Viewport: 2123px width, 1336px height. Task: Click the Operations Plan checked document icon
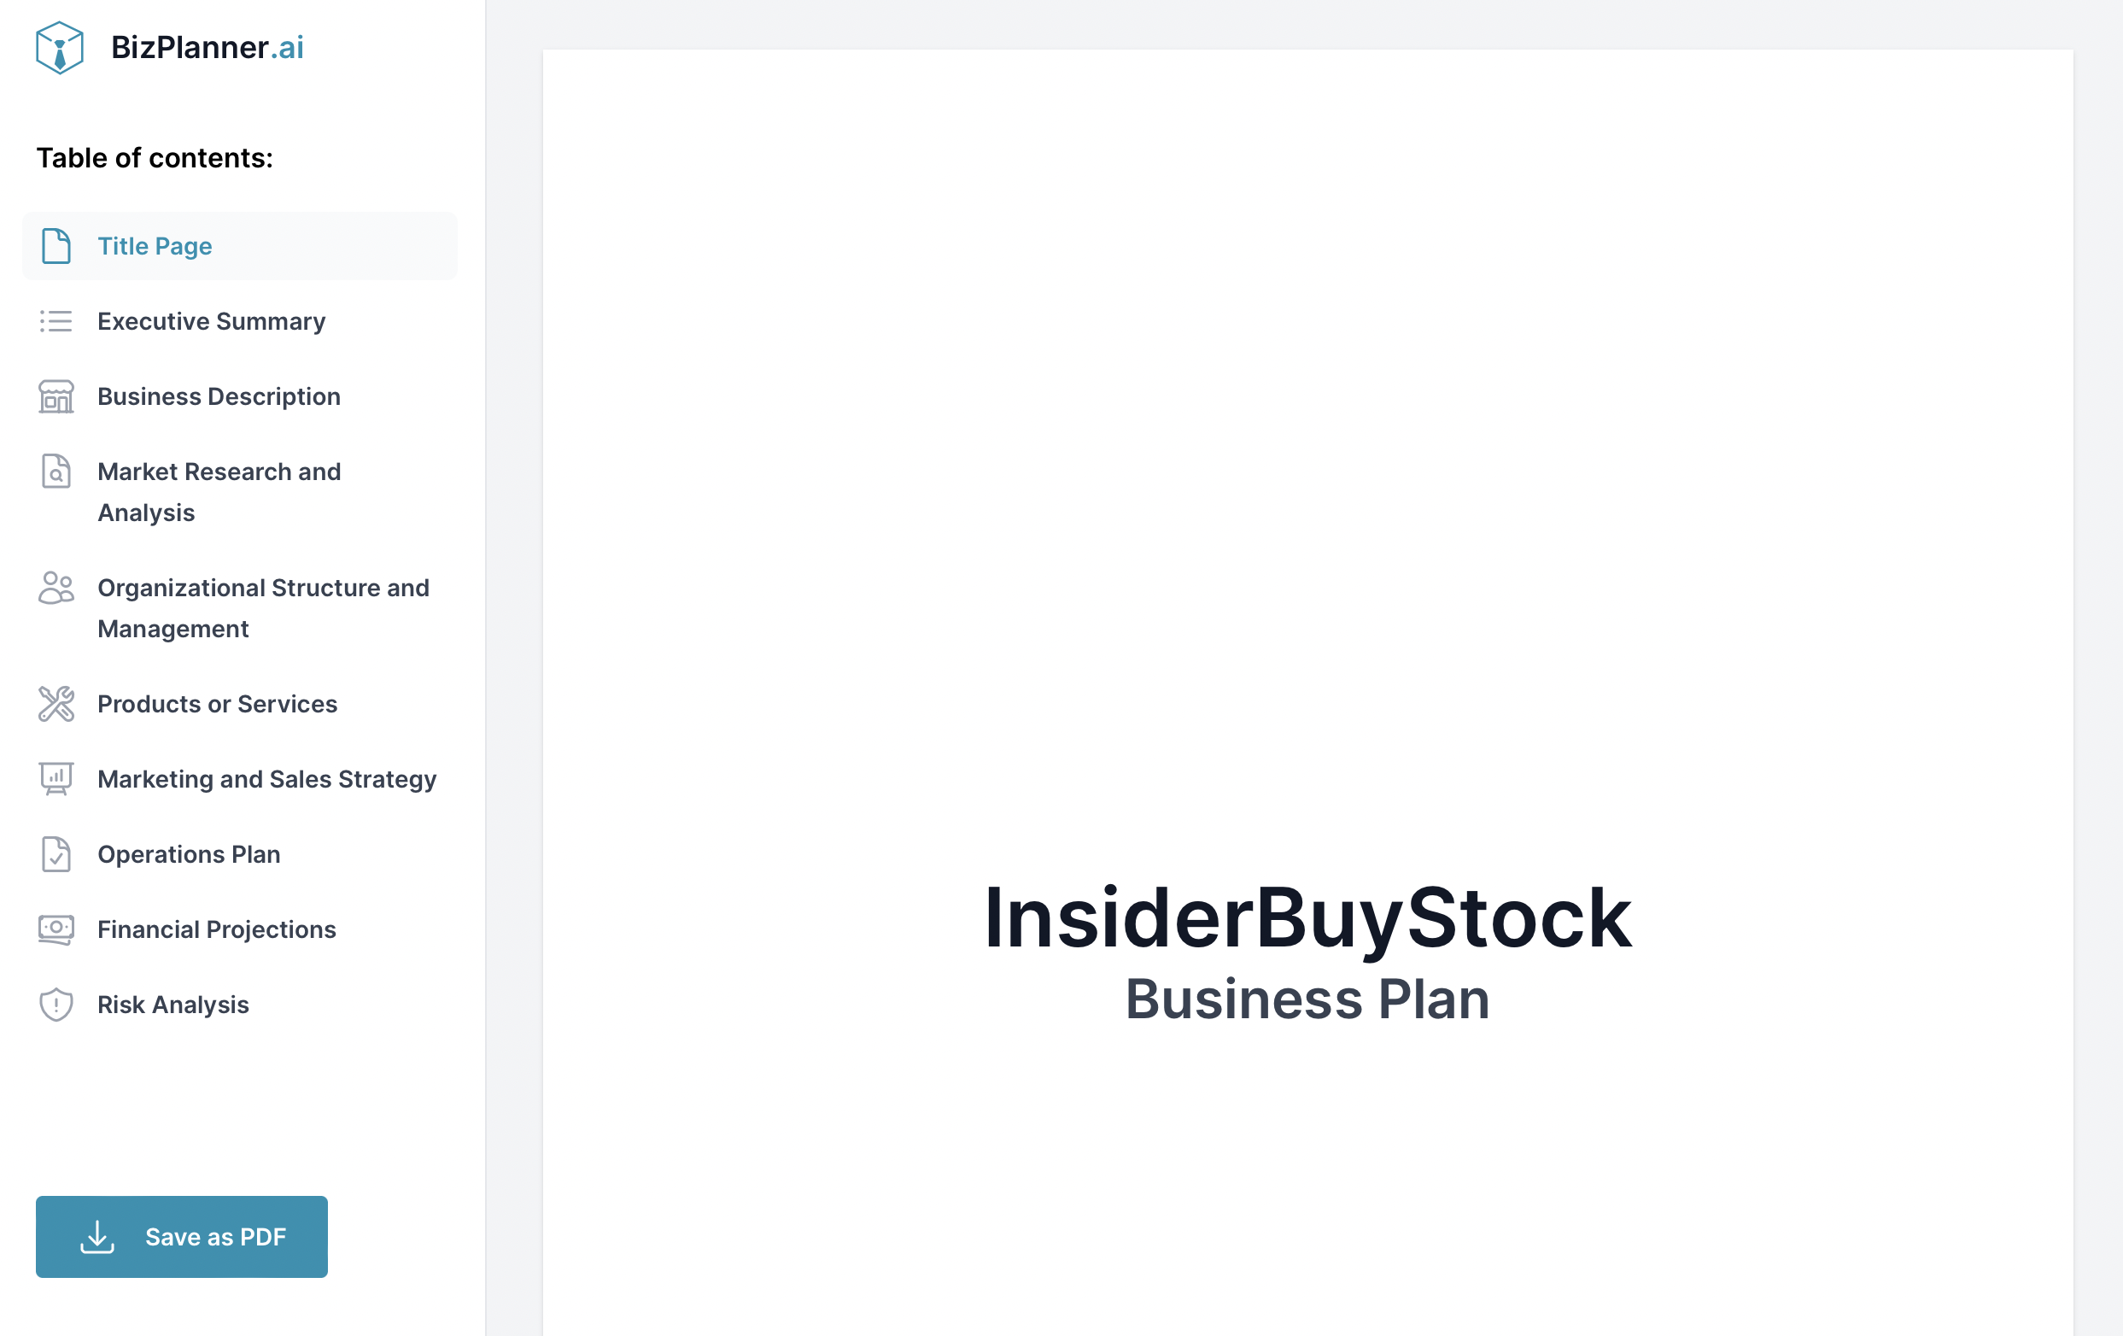pyautogui.click(x=56, y=854)
